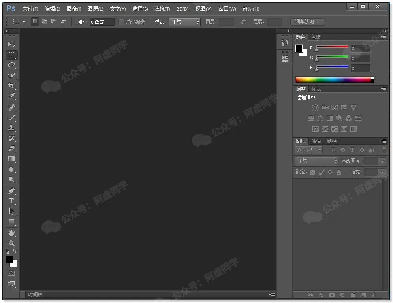Create a new group folder
This screenshot has width=393, height=303.
pyautogui.click(x=353, y=295)
